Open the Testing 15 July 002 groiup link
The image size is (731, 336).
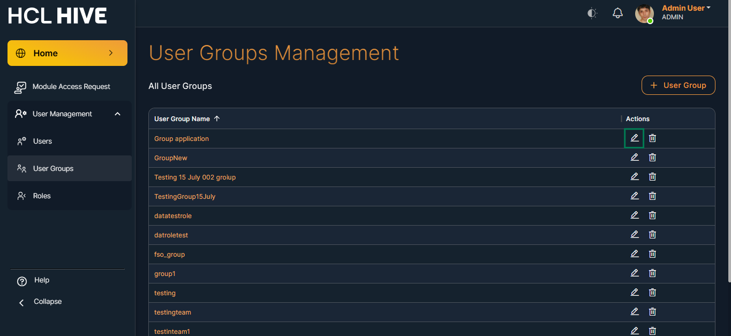click(195, 177)
